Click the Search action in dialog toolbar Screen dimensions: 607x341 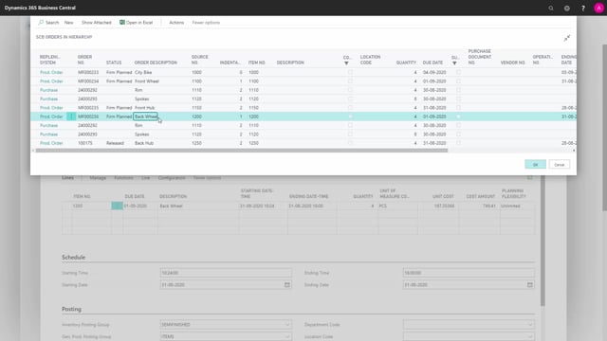[x=48, y=23]
